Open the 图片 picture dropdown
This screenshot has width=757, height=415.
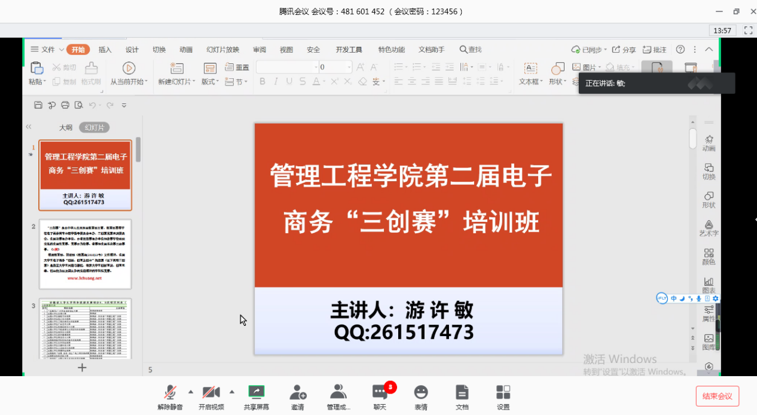tap(586, 68)
